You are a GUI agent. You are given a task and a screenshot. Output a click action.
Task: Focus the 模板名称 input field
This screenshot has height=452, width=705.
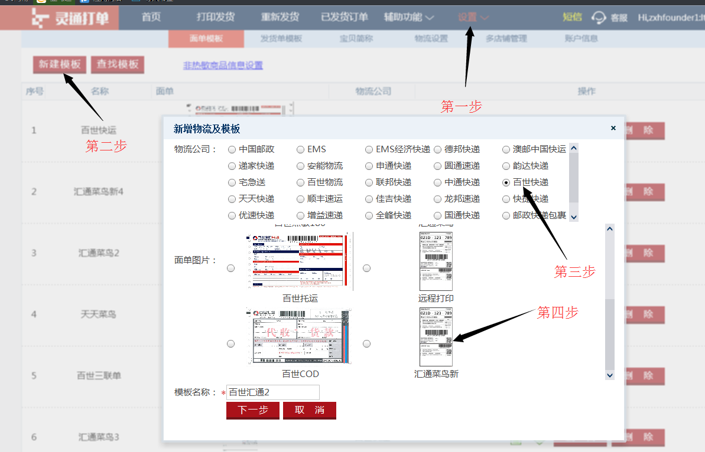point(273,392)
